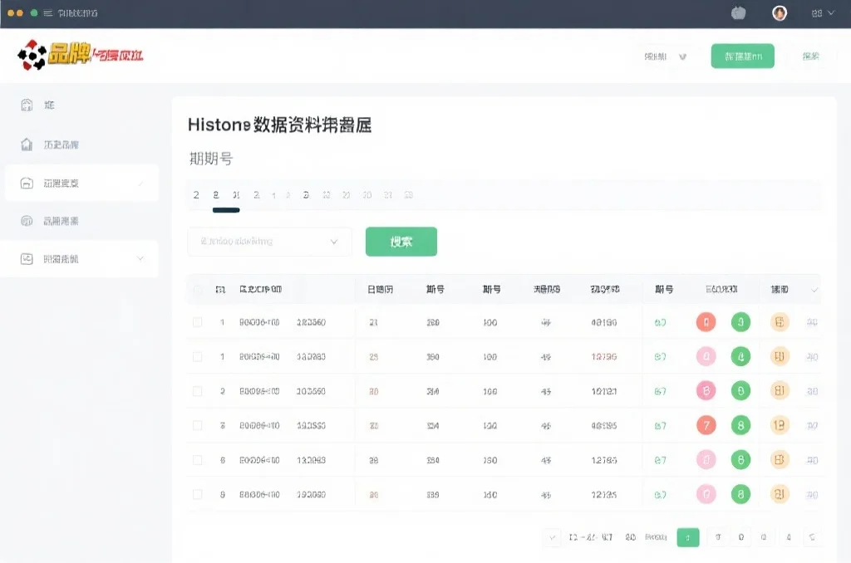Viewport: 851px width, 563px height.
Task: Tick the checkbox in the last table row
Action: pos(198,495)
